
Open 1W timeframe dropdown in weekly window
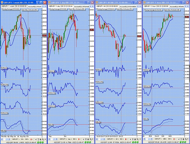click(22, 139)
